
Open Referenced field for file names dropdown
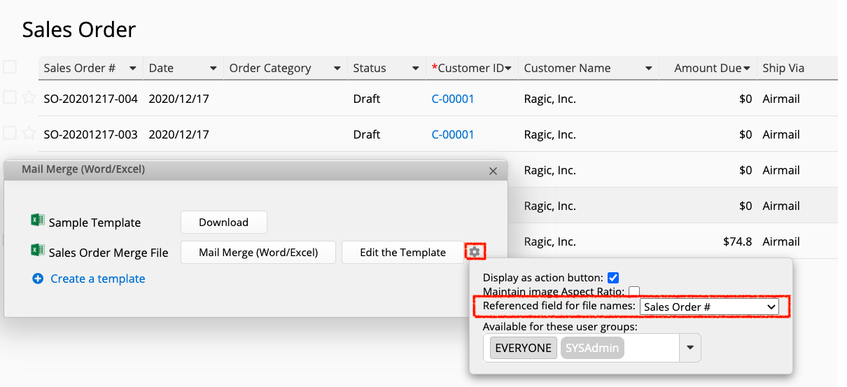pos(709,307)
